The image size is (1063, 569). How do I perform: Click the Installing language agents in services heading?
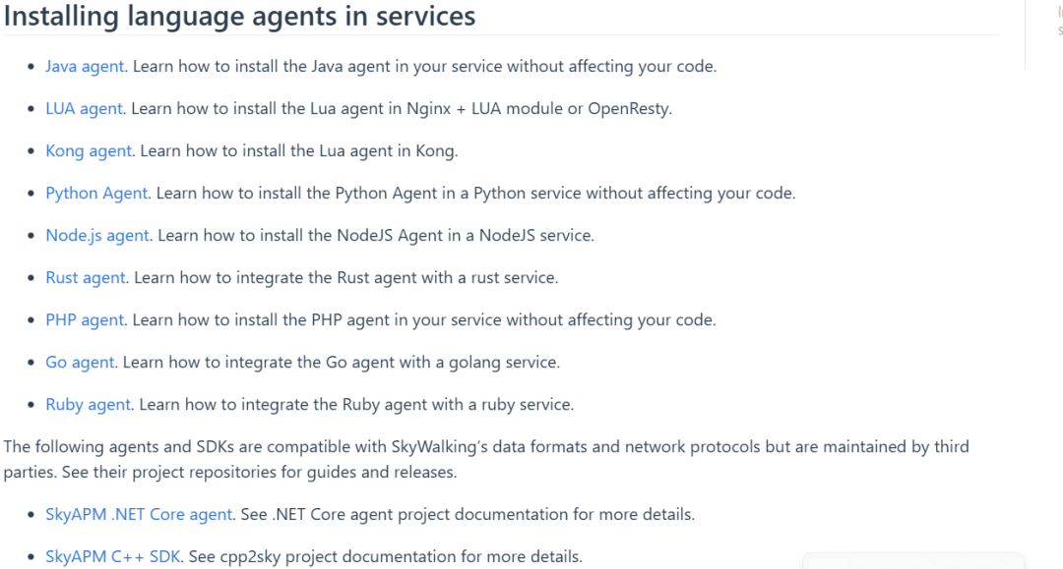[x=239, y=16]
